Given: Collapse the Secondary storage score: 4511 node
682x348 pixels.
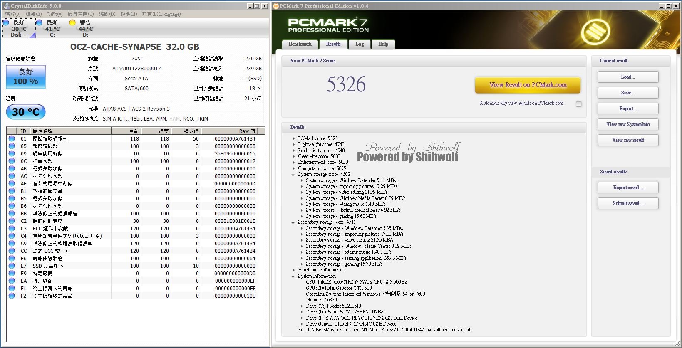Looking at the screenshot, I should (x=293, y=222).
